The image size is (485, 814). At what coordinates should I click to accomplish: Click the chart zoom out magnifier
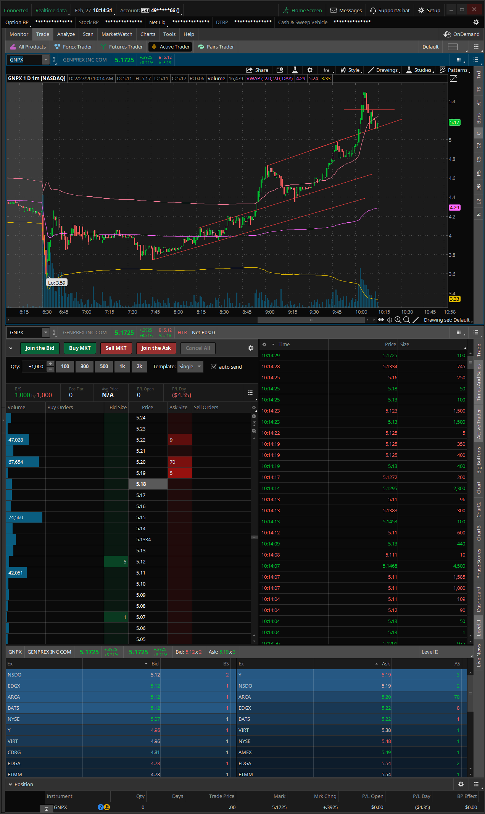click(x=407, y=320)
